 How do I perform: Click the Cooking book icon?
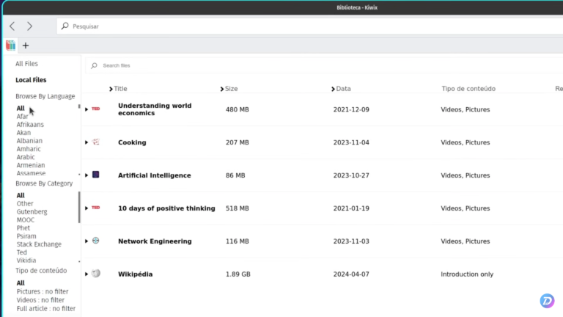coord(96,142)
